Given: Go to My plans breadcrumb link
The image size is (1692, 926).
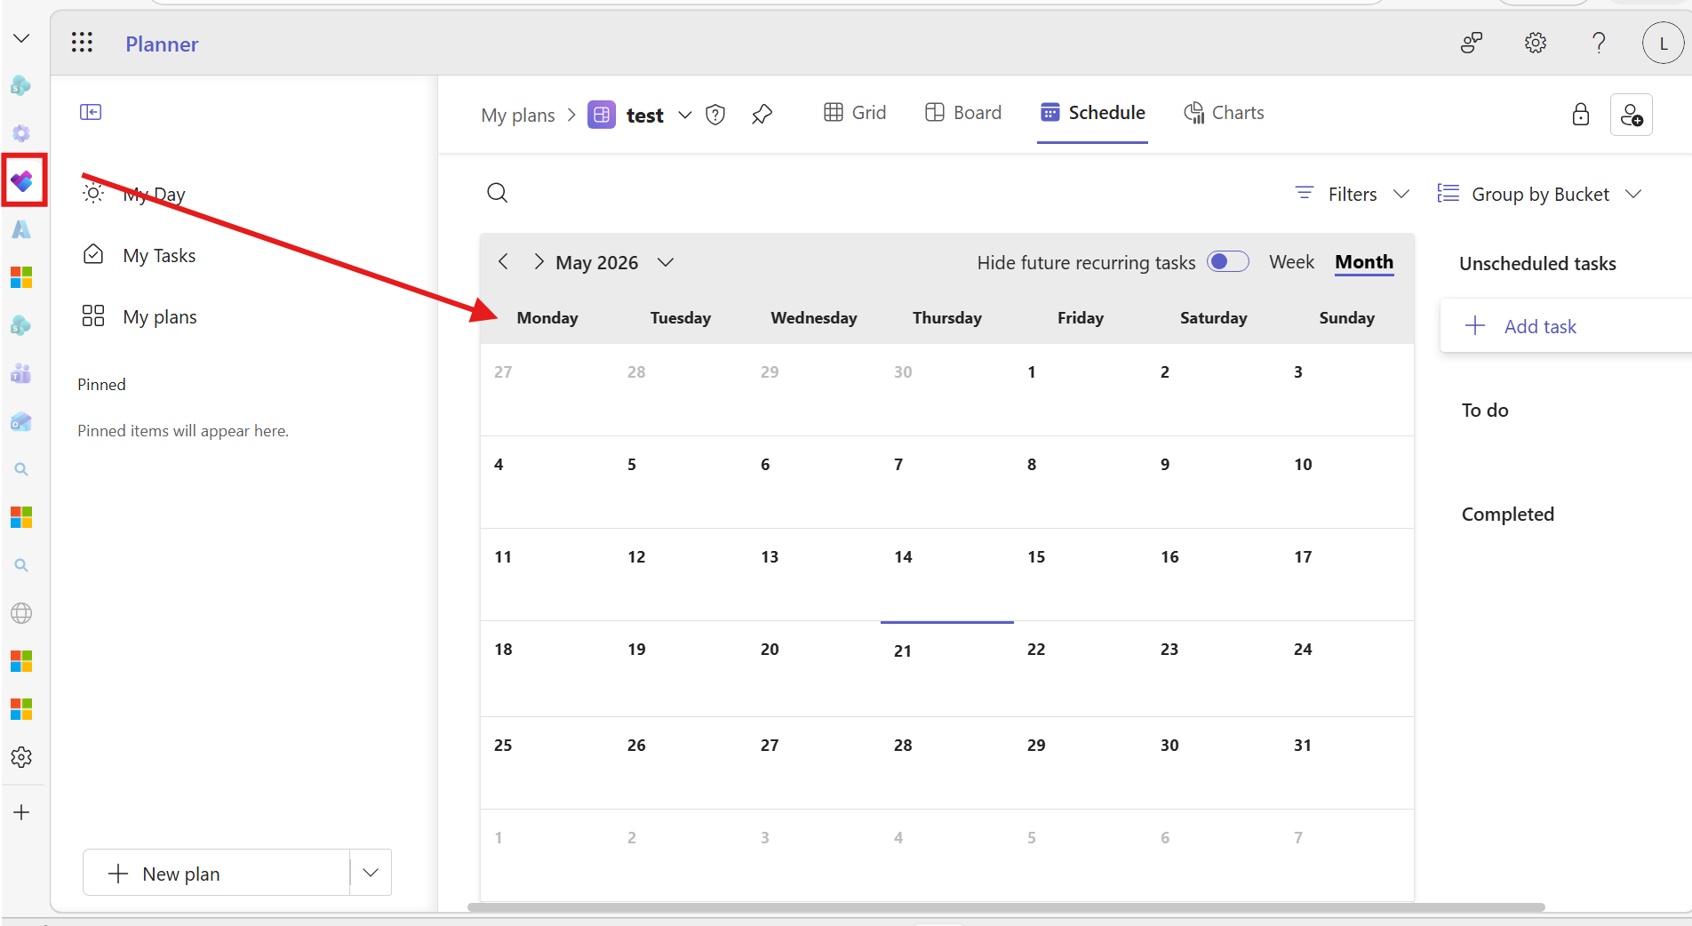Looking at the screenshot, I should point(518,115).
